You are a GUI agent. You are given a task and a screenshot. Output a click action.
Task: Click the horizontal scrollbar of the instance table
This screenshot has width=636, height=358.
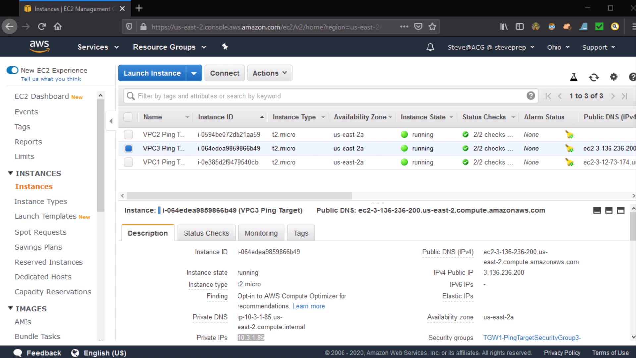pyautogui.click(x=239, y=196)
